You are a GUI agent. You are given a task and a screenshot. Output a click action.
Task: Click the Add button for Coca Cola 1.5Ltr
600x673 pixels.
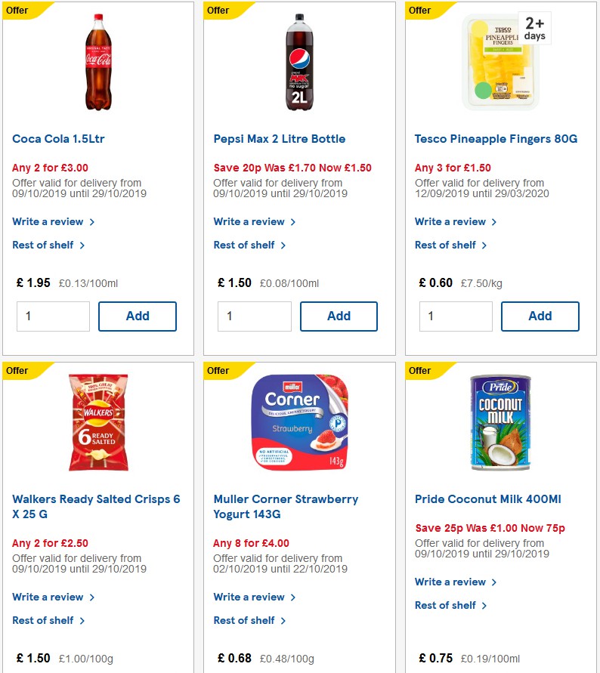click(137, 316)
